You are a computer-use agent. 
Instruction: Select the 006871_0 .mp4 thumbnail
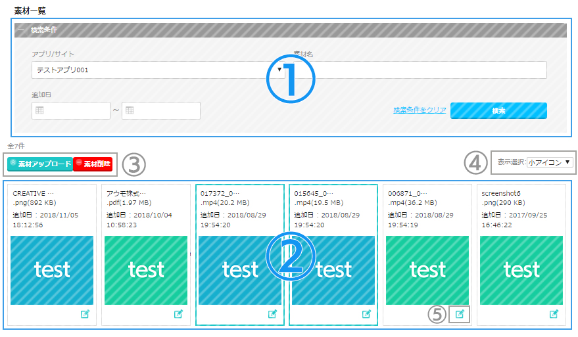[x=427, y=270]
